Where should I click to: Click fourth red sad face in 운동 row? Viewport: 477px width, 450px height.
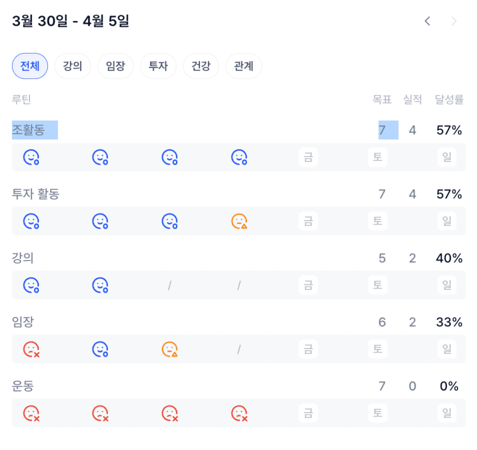[x=239, y=413]
